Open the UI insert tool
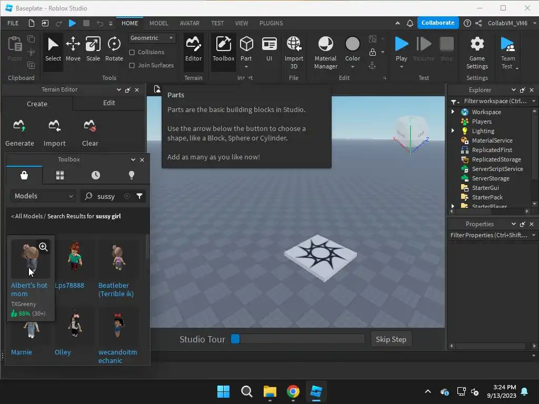 tap(269, 50)
